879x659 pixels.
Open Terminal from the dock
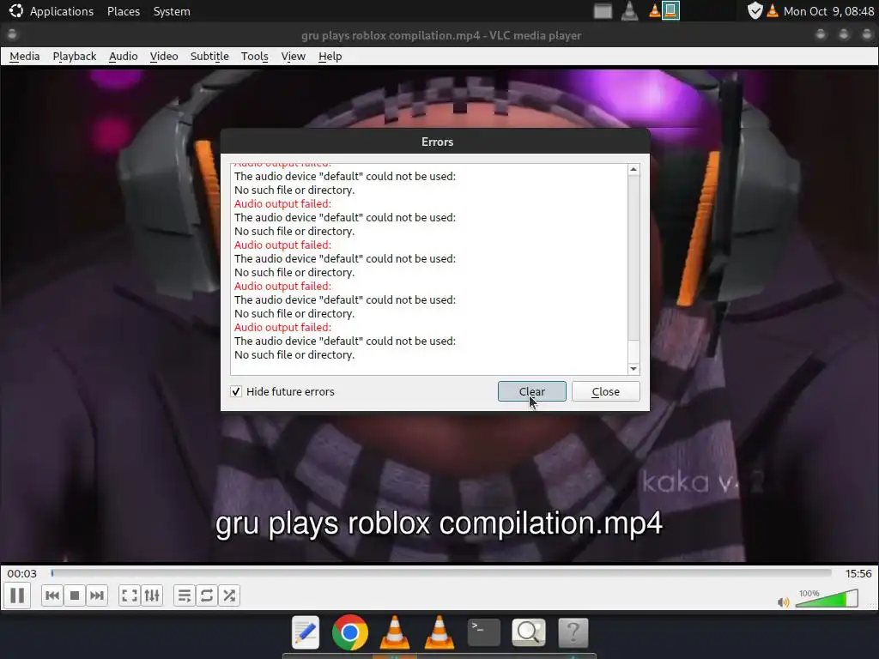pos(483,632)
